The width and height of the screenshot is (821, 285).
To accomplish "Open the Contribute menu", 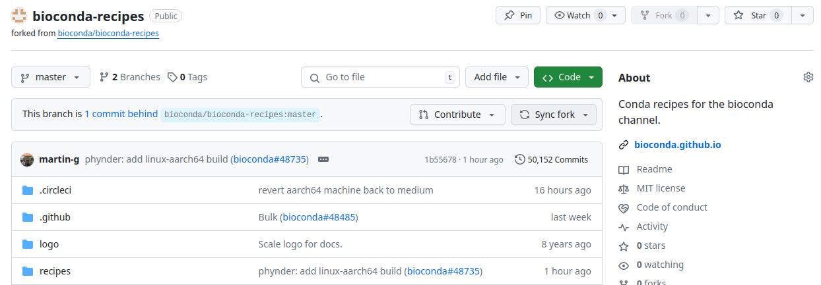I will [x=457, y=115].
